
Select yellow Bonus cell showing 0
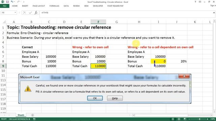coord(158,61)
